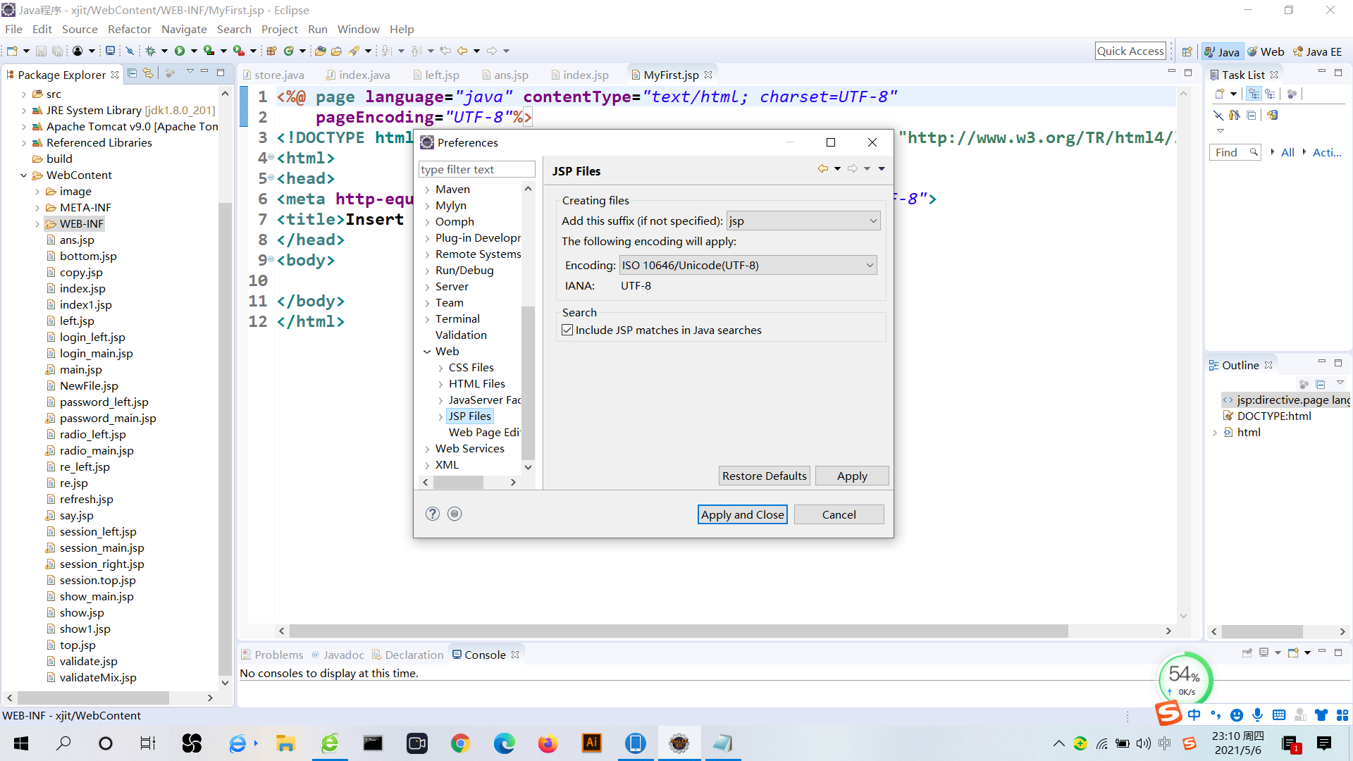Click the Preferences help question mark icon
Viewport: 1353px width, 761px height.
[x=433, y=514]
